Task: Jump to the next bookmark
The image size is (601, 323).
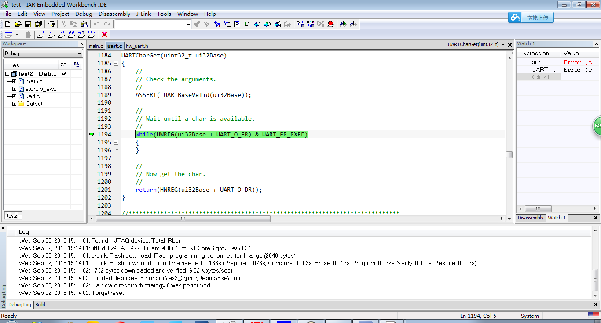Action: 268,24
